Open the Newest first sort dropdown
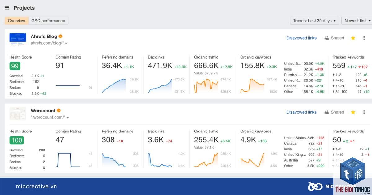Image resolution: width=372 pixels, height=195 pixels. click(x=357, y=21)
